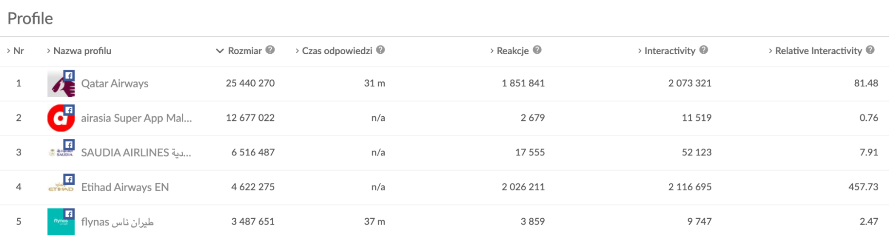Image resolution: width=889 pixels, height=237 pixels.
Task: Sort by Czas odpowiedzi column
Action: tap(337, 51)
